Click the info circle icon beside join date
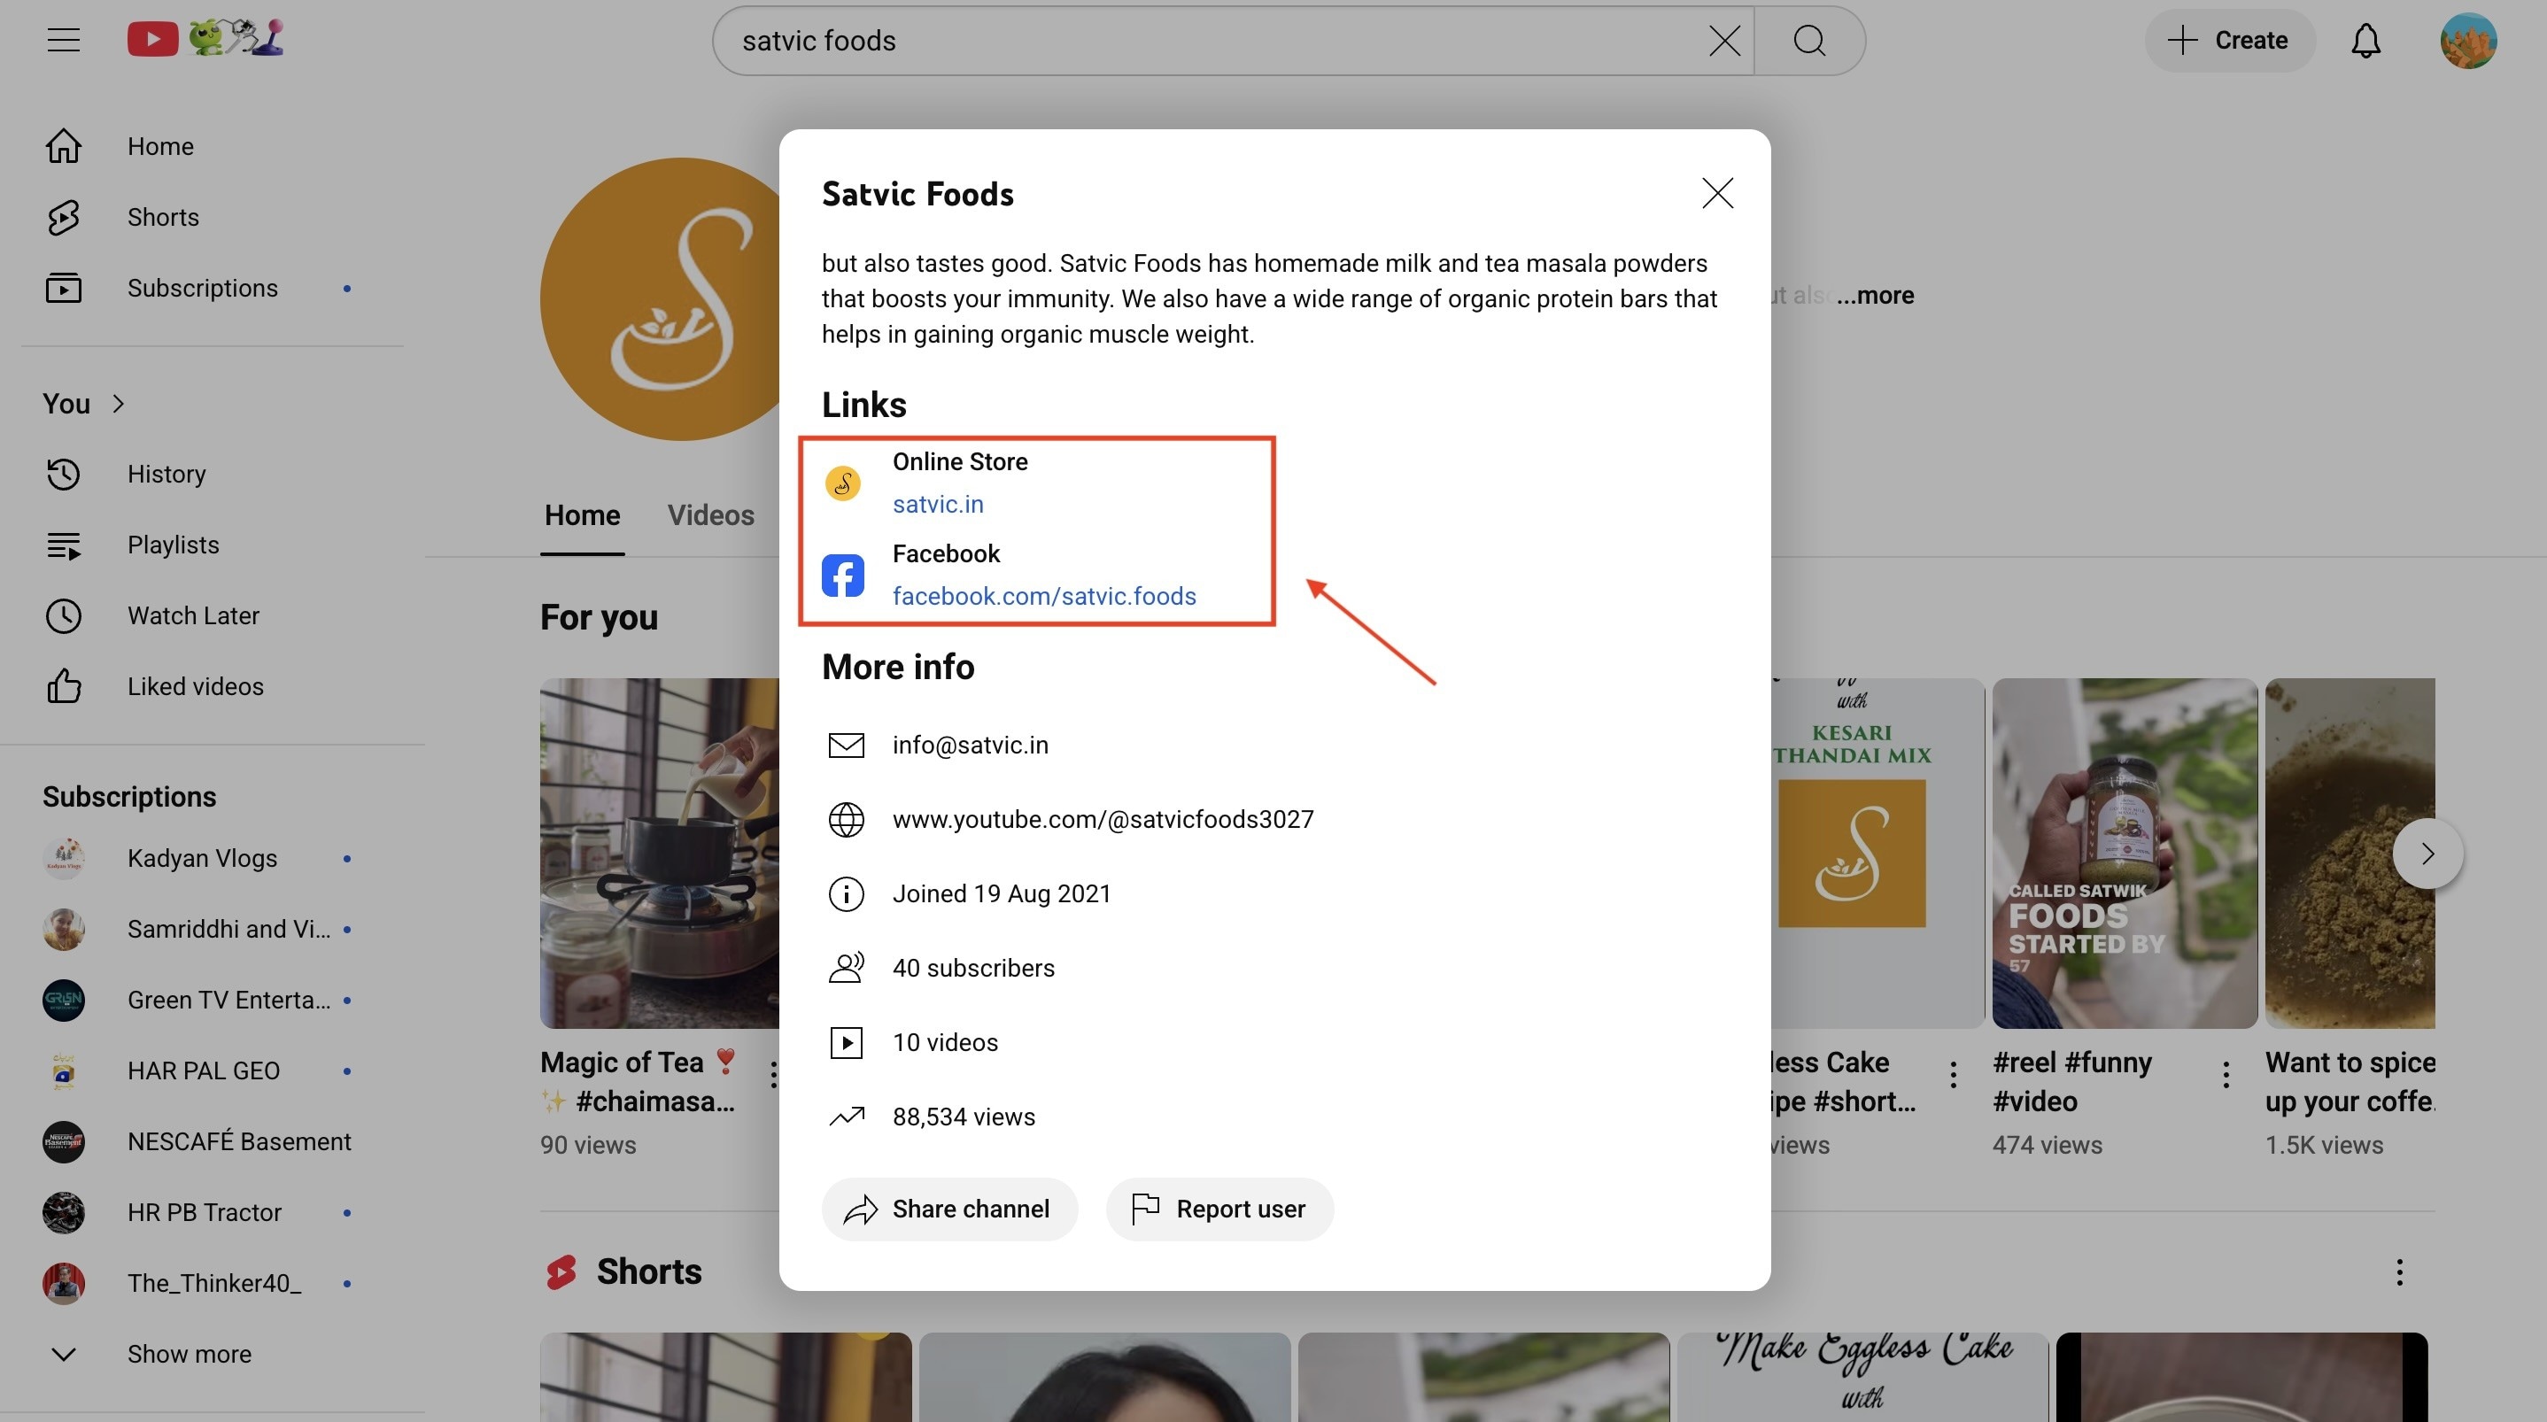This screenshot has width=2547, height=1422. pos(847,894)
